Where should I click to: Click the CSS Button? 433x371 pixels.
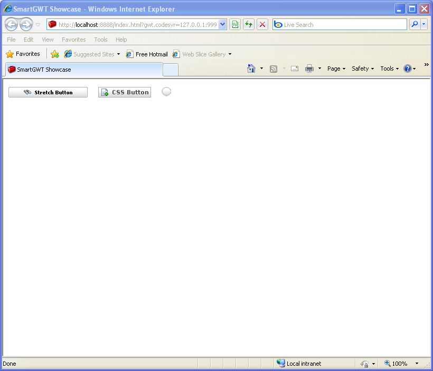(125, 92)
